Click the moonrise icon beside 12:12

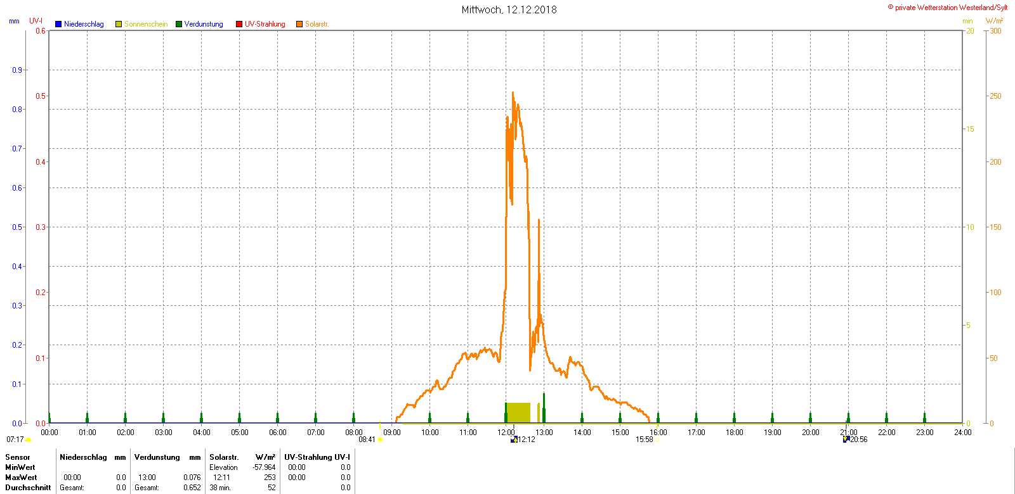pos(514,440)
